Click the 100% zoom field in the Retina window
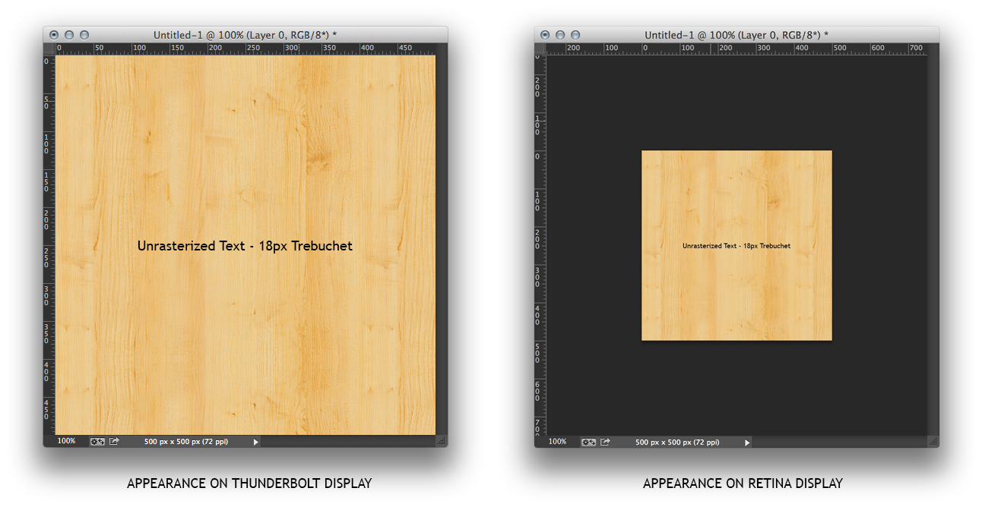Viewport: 982px width, 507px height. point(557,442)
